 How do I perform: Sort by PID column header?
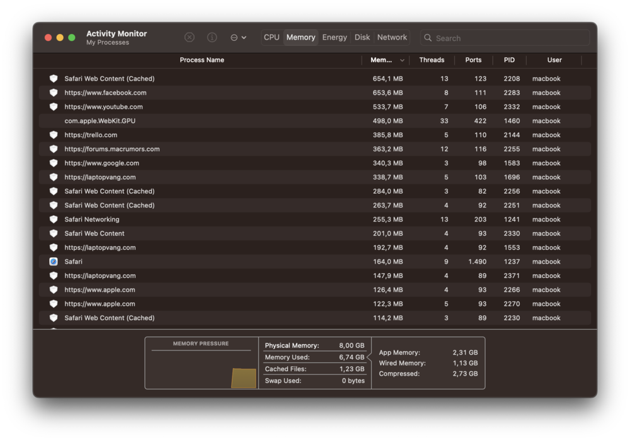point(509,60)
